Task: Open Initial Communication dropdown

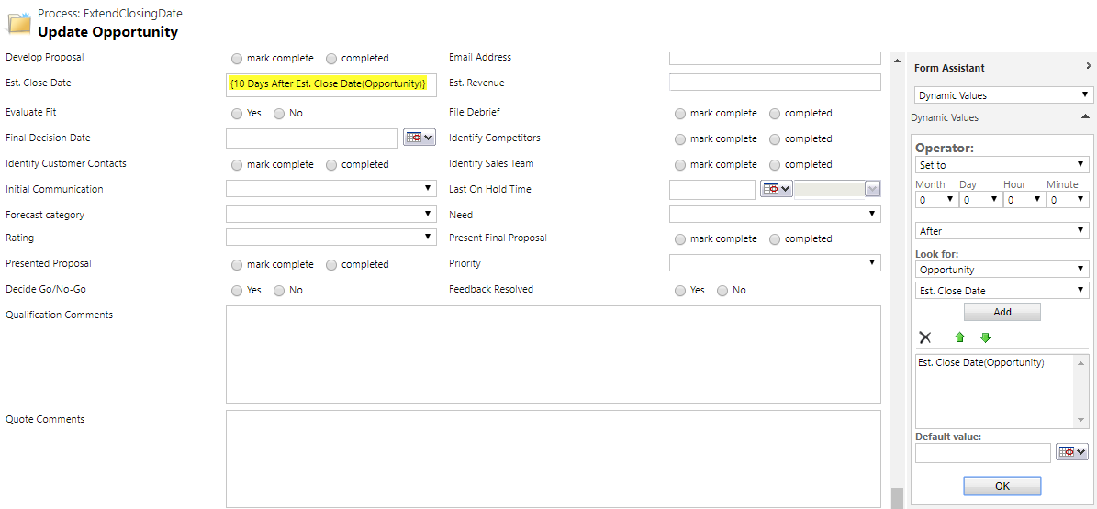Action: tap(330, 189)
